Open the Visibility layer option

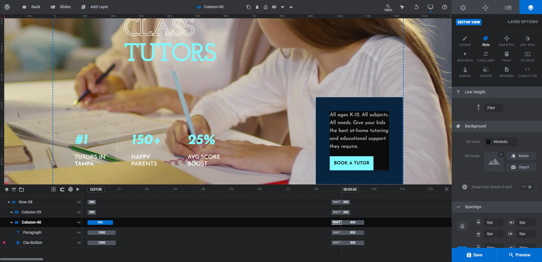point(486,72)
